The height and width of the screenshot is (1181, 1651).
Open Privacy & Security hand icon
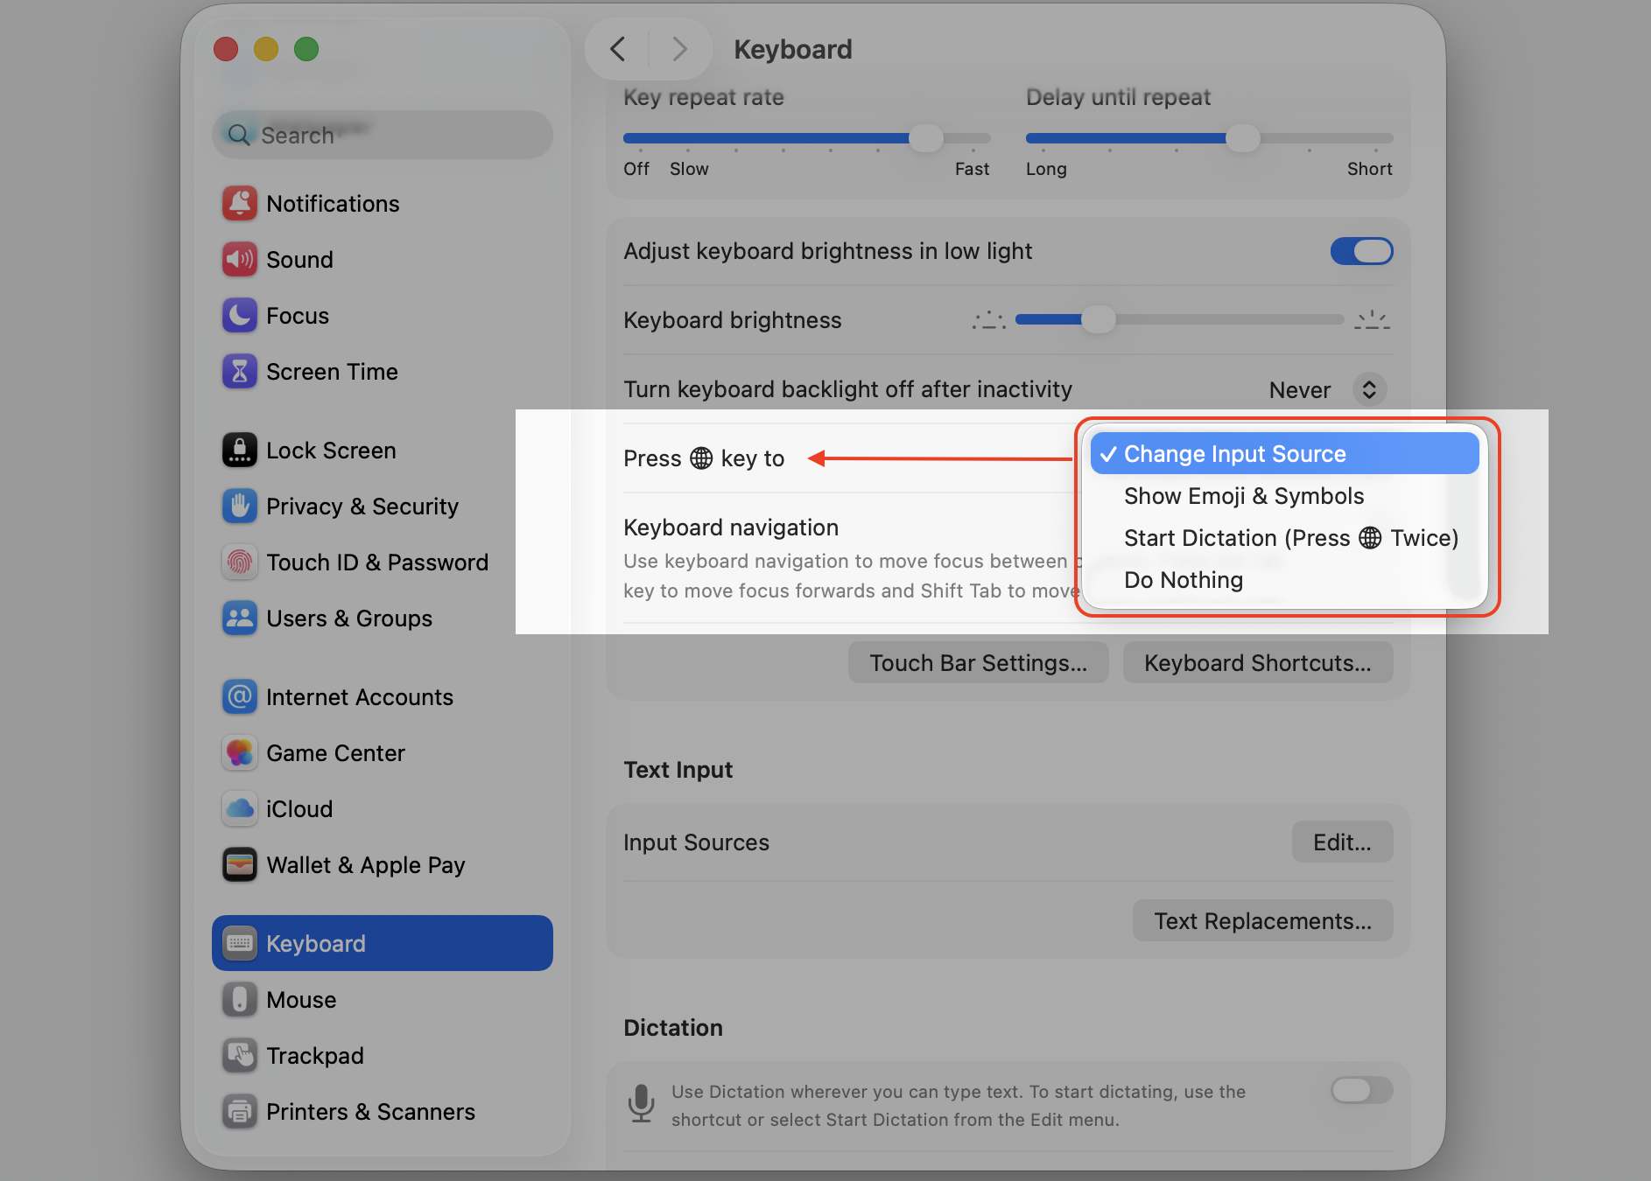[x=239, y=506]
